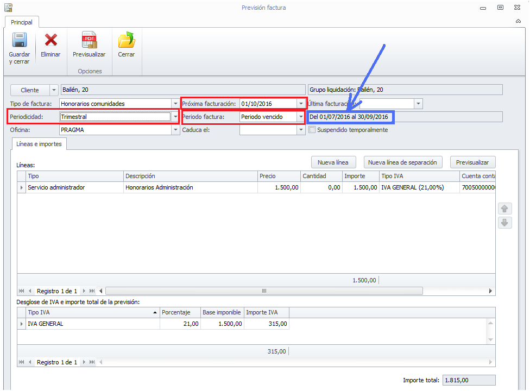The image size is (530, 391).
Task: Click the Tipo de factura field Honorarios comunidades
Action: tap(115, 104)
